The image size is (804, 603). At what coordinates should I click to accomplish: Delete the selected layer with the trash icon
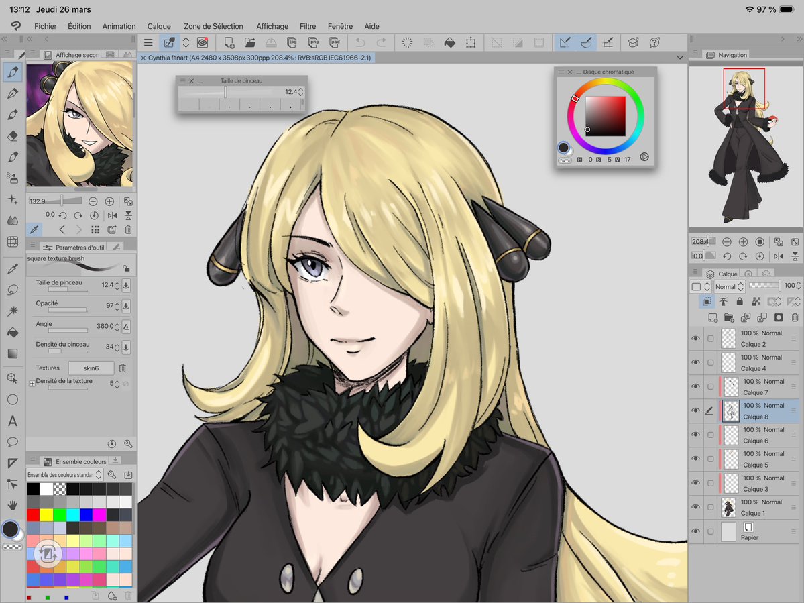click(x=795, y=318)
